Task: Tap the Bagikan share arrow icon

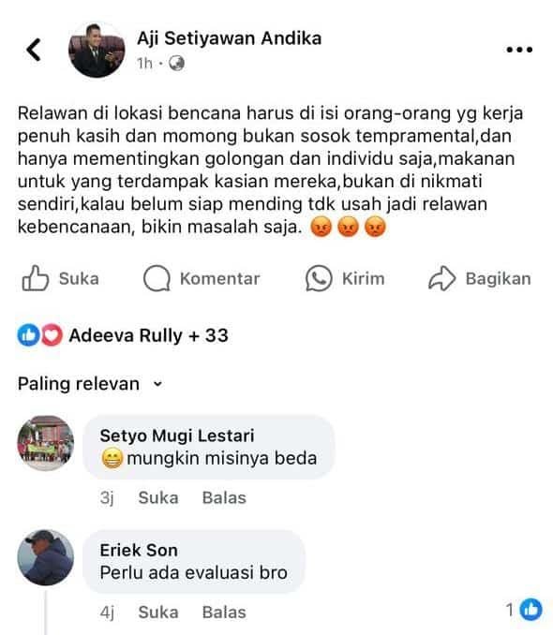Action: pyautogui.click(x=441, y=278)
